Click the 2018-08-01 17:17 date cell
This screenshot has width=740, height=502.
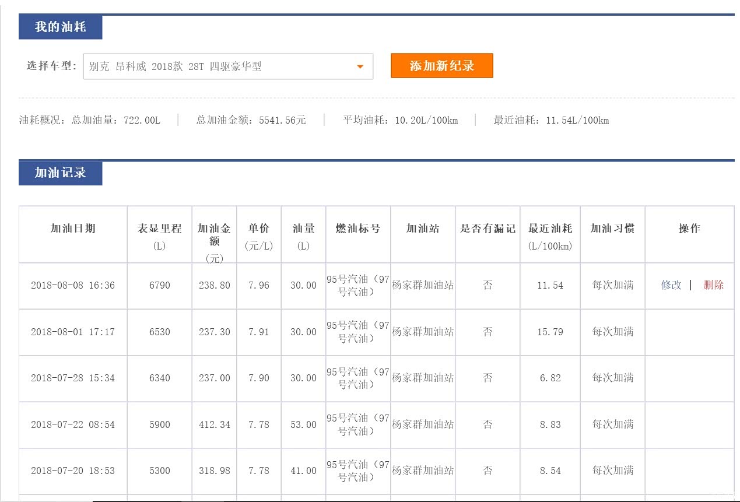(x=73, y=332)
